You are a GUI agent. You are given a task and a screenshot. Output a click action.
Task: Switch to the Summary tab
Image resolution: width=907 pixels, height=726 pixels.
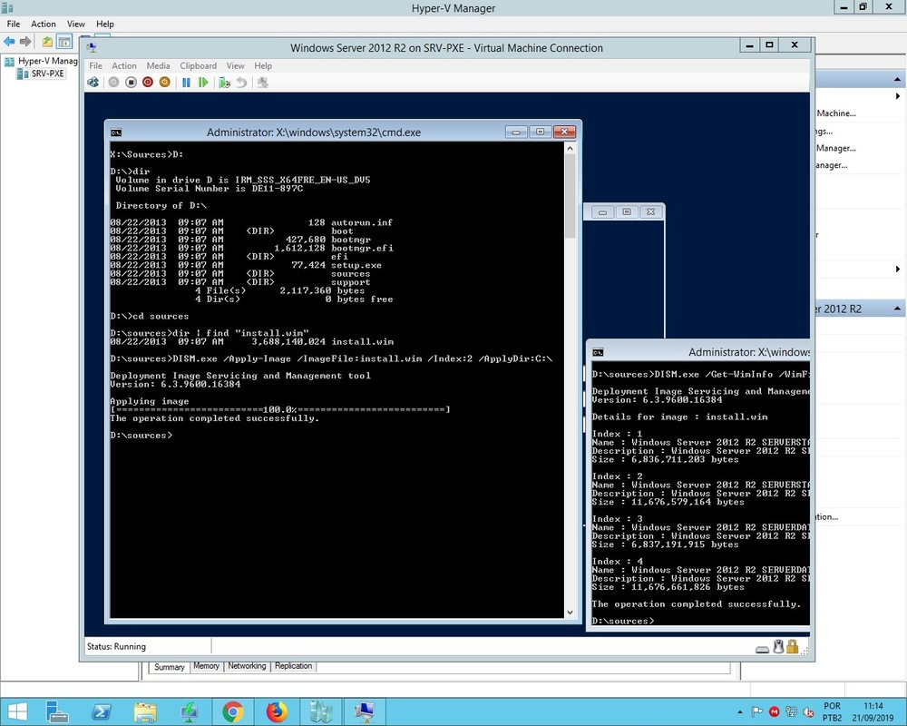click(x=169, y=667)
